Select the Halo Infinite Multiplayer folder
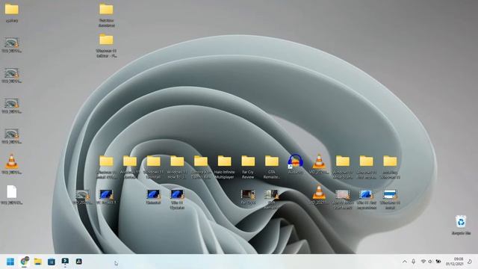 tap(224, 167)
